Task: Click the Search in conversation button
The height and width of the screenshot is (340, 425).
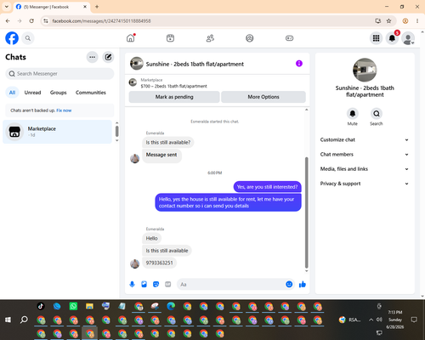Action: 377,114
